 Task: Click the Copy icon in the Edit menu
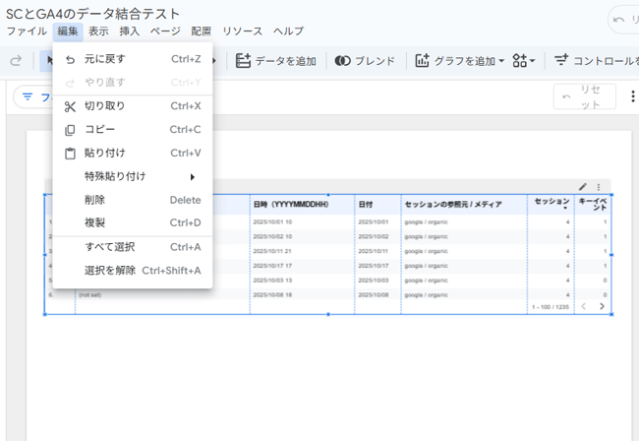(70, 130)
